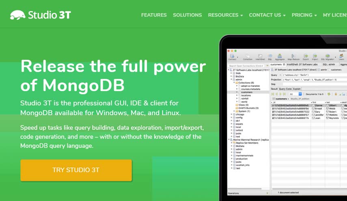
Task: Select adopt-a-manatee collection in tree
Action: 250,86
